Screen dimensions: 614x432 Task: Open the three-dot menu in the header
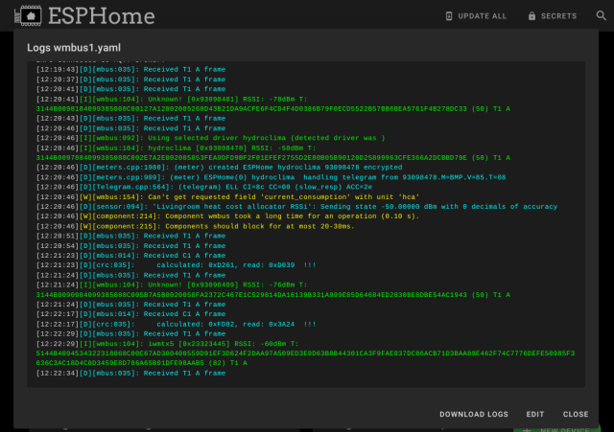[x=596, y=17]
